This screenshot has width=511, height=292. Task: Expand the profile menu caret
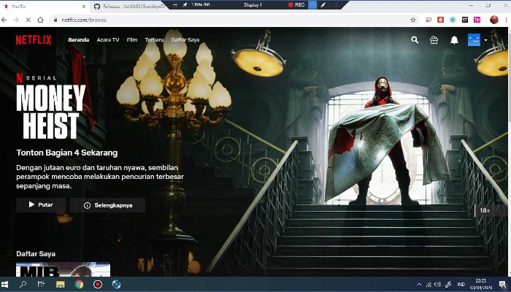point(485,40)
